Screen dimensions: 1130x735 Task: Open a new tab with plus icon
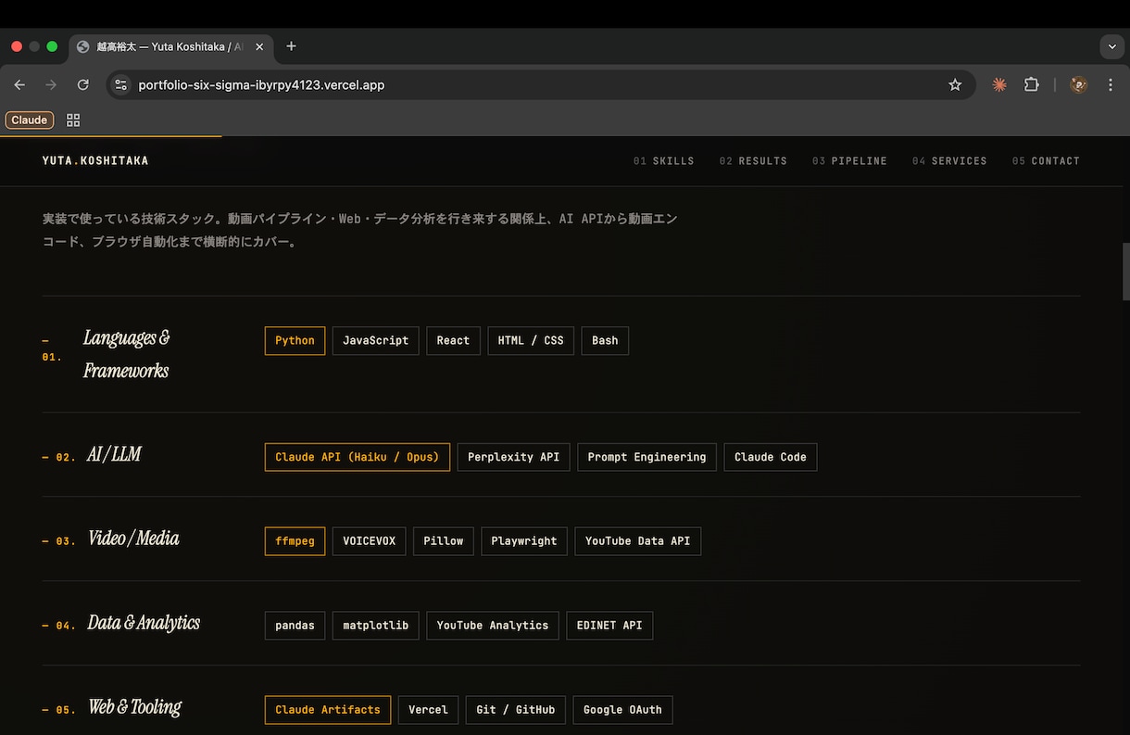point(291,46)
